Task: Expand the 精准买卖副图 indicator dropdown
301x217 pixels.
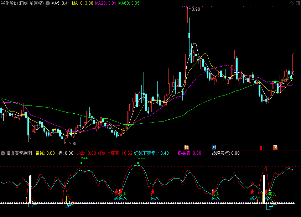Action: coord(3,153)
